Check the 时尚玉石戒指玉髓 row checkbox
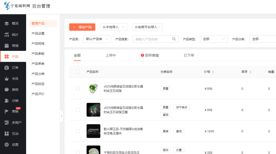Image resolution: width=276 pixels, height=154 pixels. click(78, 110)
